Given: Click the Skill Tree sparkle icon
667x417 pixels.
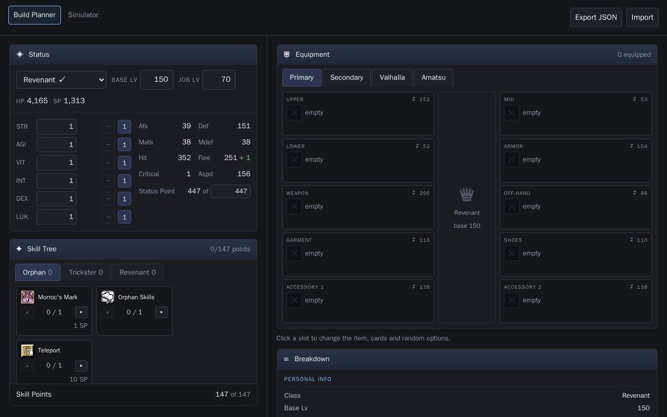Looking at the screenshot, I should point(19,249).
